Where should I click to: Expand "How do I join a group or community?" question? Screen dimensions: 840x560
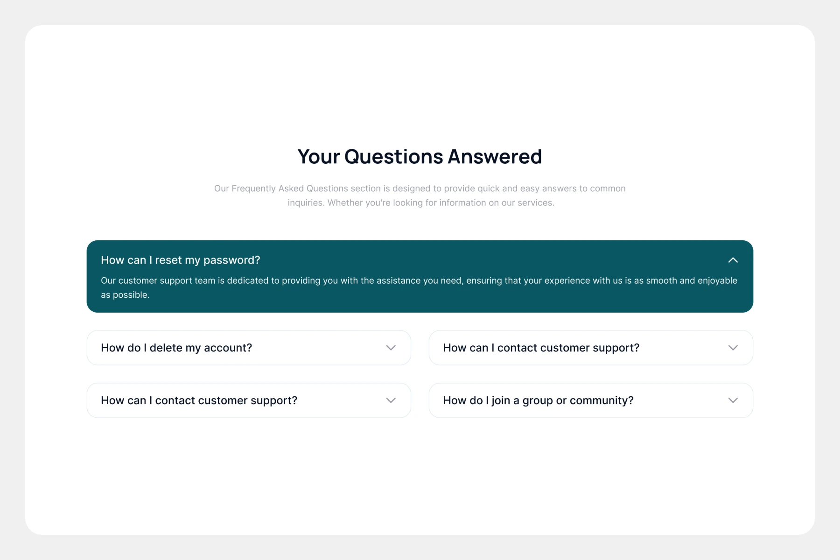538,400
